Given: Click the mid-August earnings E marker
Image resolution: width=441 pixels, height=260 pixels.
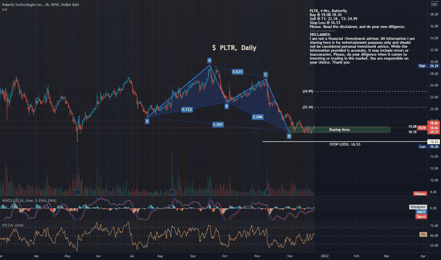Looking at the screenshot, I should tap(171, 192).
